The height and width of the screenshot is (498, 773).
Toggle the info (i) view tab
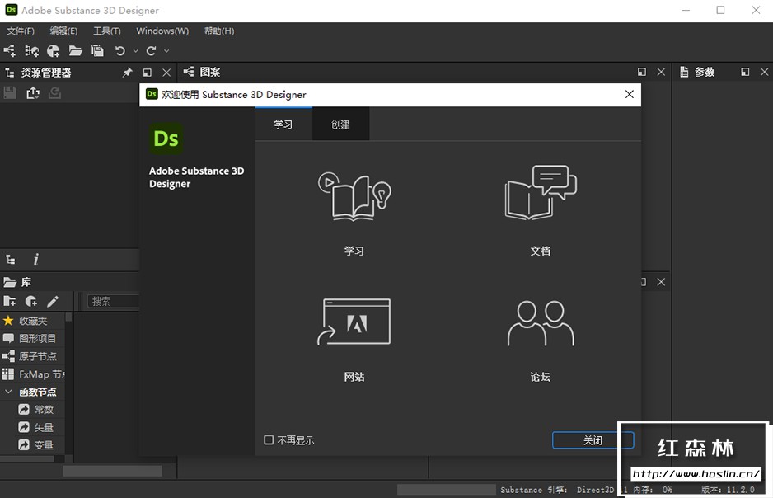pyautogui.click(x=35, y=260)
